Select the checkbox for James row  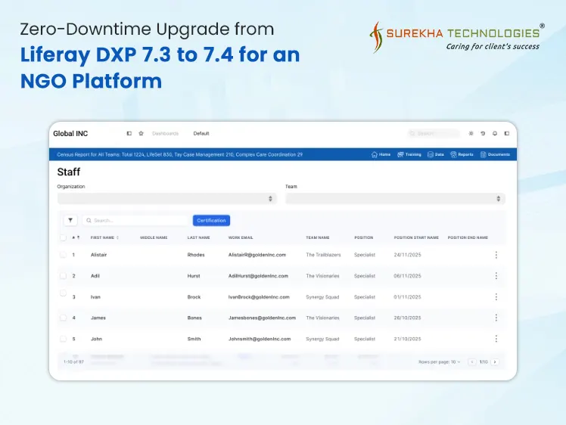[x=63, y=318]
